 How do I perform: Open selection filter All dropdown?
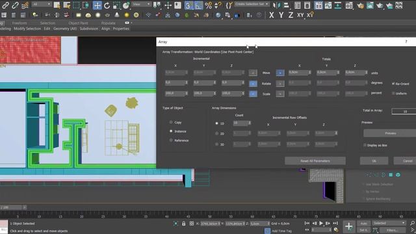pyautogui.click(x=42, y=5)
